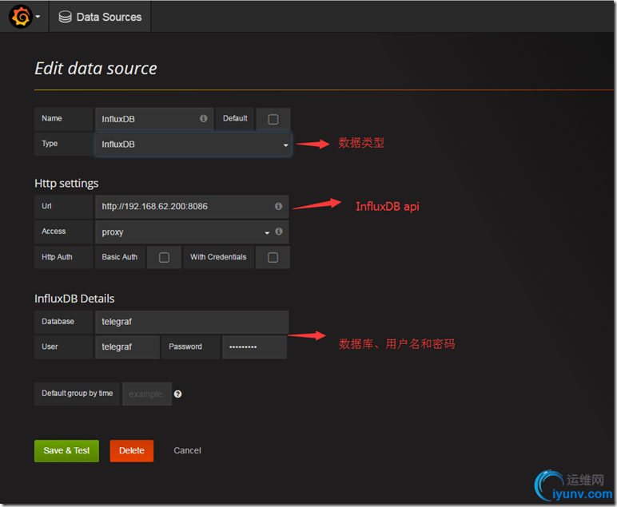The width and height of the screenshot is (617, 507).
Task: Click the Database field containing telegraf
Action: click(192, 322)
